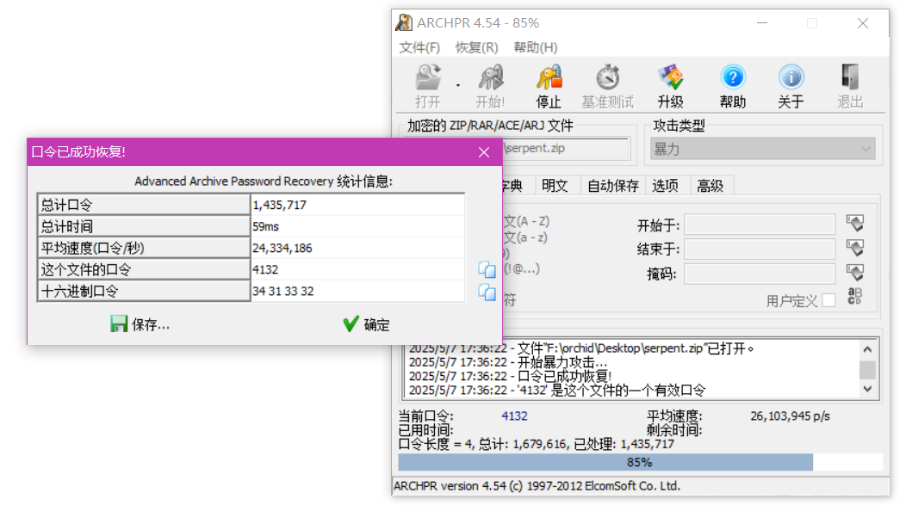Switch to the 高级 tab
This screenshot has height=505, width=906.
[x=711, y=186]
